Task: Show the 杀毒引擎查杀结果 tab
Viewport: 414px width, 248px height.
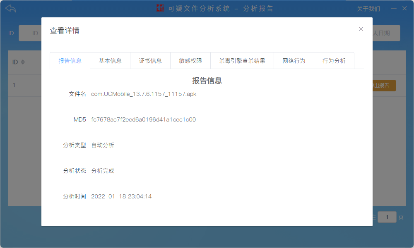Action: [x=242, y=61]
